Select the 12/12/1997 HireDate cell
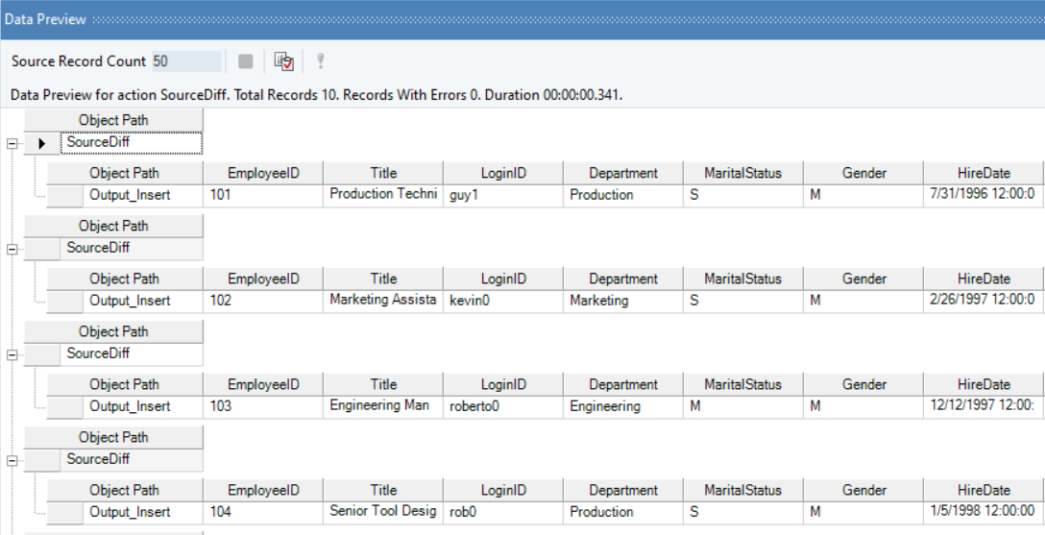The height and width of the screenshot is (535, 1045). [983, 406]
